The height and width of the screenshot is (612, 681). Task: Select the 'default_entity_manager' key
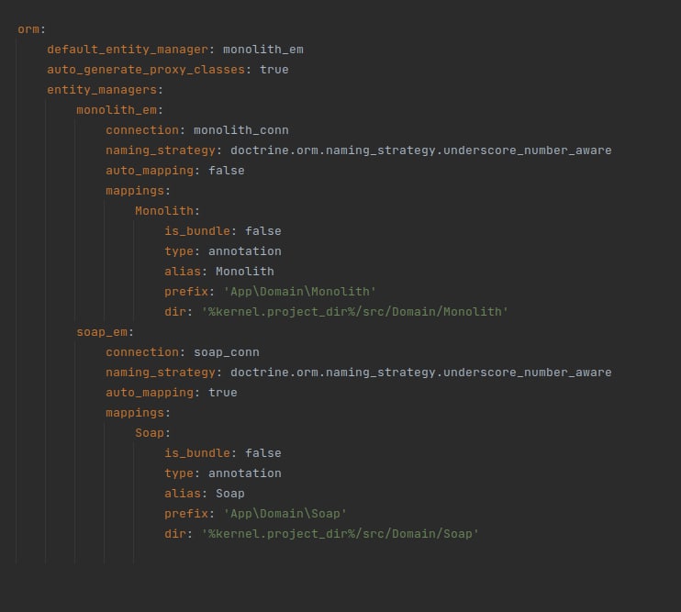[x=128, y=50]
